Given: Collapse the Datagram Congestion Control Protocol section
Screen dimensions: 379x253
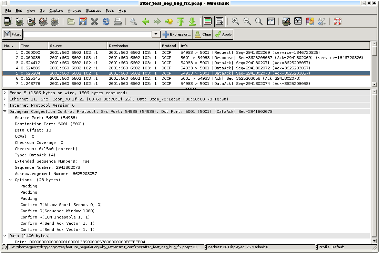Looking at the screenshot, I should (4, 111).
